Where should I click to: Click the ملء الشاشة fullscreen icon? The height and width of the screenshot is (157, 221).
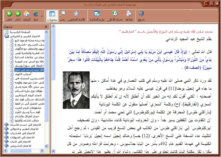(97, 13)
